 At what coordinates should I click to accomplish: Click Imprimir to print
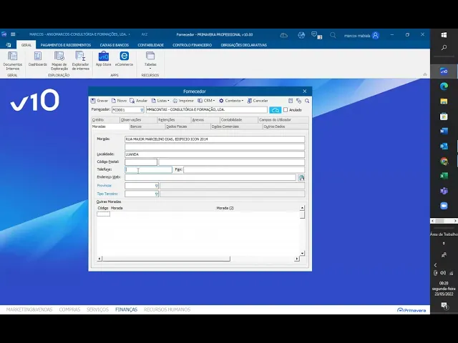(x=183, y=101)
